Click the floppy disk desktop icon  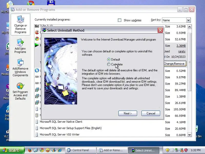[51, 3]
